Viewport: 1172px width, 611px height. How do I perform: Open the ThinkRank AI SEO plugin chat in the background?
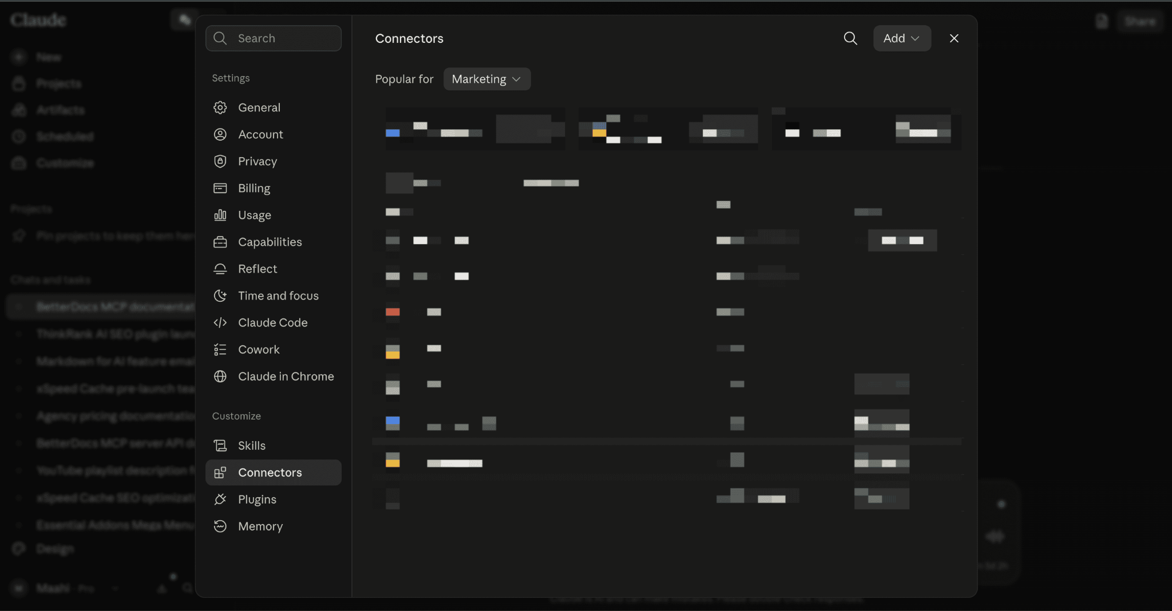(x=114, y=334)
